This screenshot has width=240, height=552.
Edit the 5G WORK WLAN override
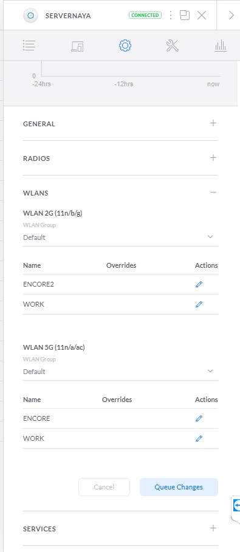pyautogui.click(x=199, y=438)
